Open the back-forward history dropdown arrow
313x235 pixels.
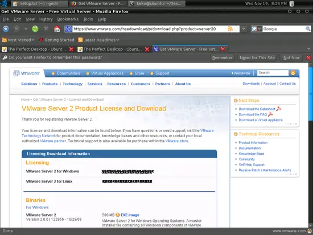[x=26, y=29]
